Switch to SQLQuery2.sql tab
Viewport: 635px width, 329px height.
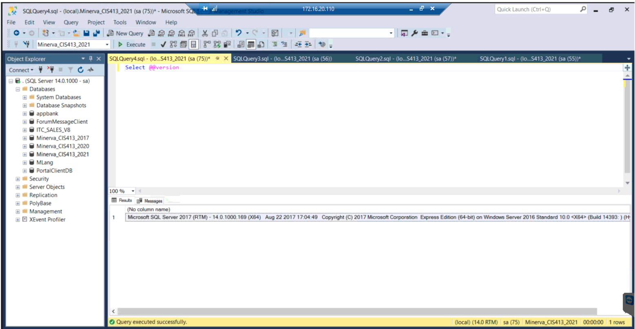click(406, 59)
